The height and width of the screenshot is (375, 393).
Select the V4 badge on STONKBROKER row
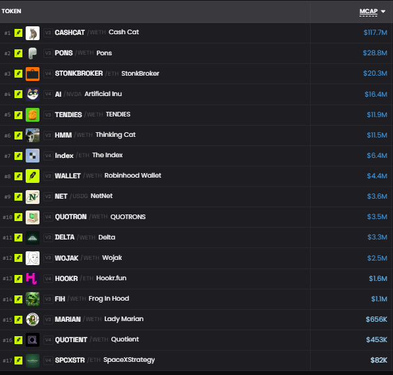48,74
